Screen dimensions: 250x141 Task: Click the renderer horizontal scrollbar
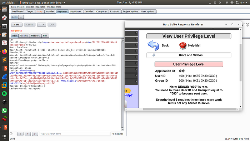(190, 109)
